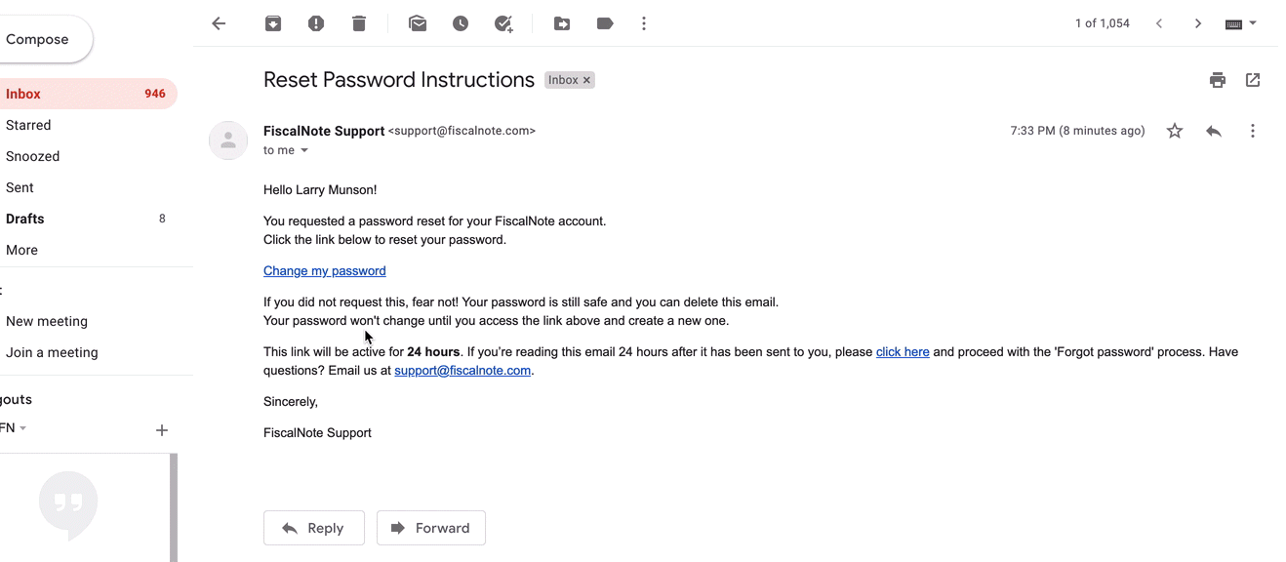
Task: Mark the email as unread
Action: pyautogui.click(x=418, y=23)
